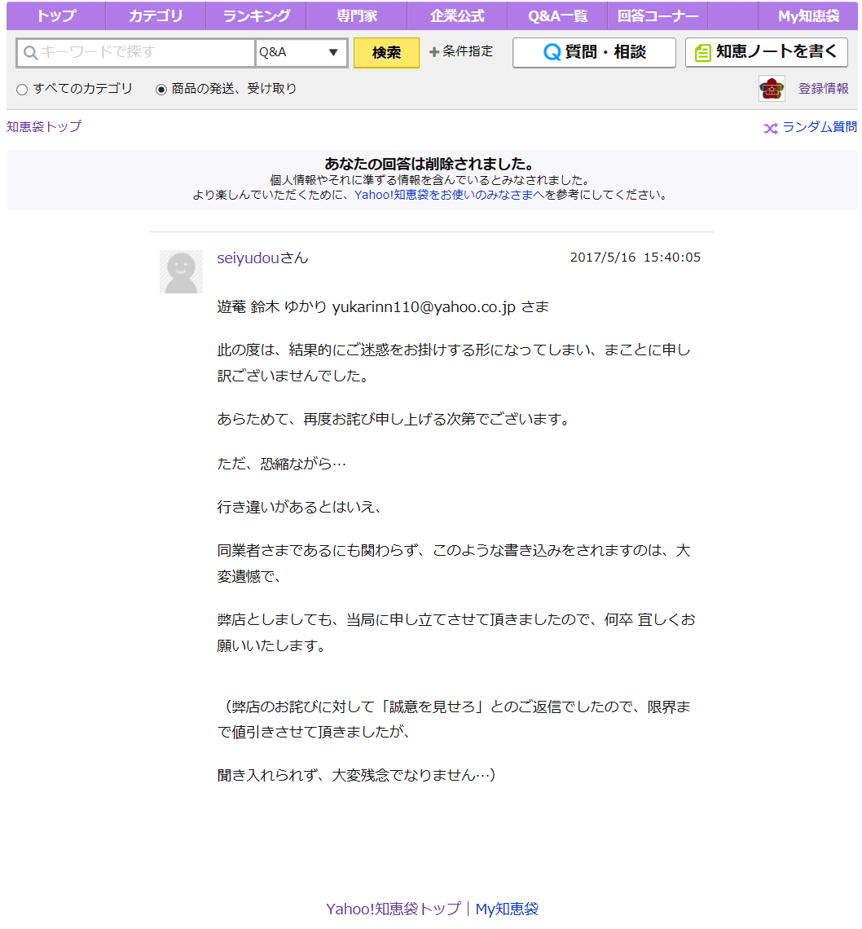This screenshot has height=929, width=862.
Task: Open the ランダム質問 link
Action: [820, 127]
